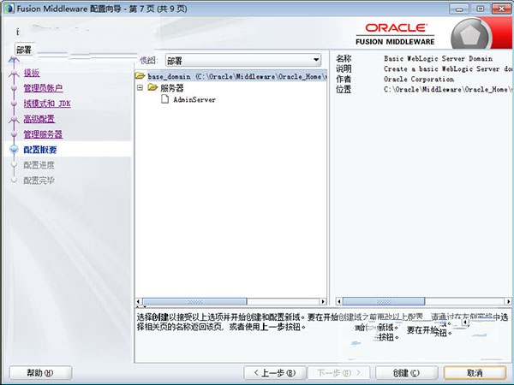Open the 视图 dropdown list
Viewport: 514px width, 385px height.
pyautogui.click(x=243, y=60)
